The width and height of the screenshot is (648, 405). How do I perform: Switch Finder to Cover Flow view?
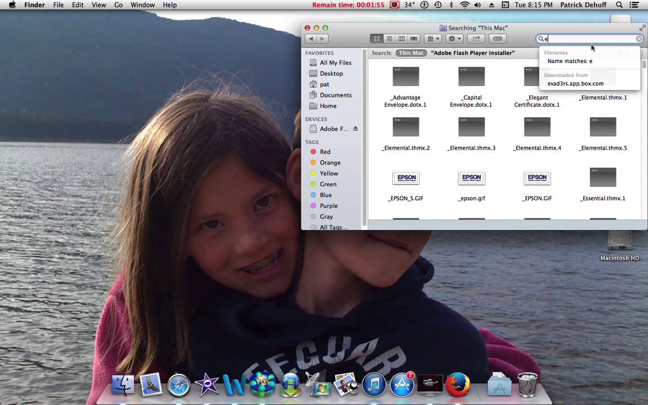[x=414, y=39]
